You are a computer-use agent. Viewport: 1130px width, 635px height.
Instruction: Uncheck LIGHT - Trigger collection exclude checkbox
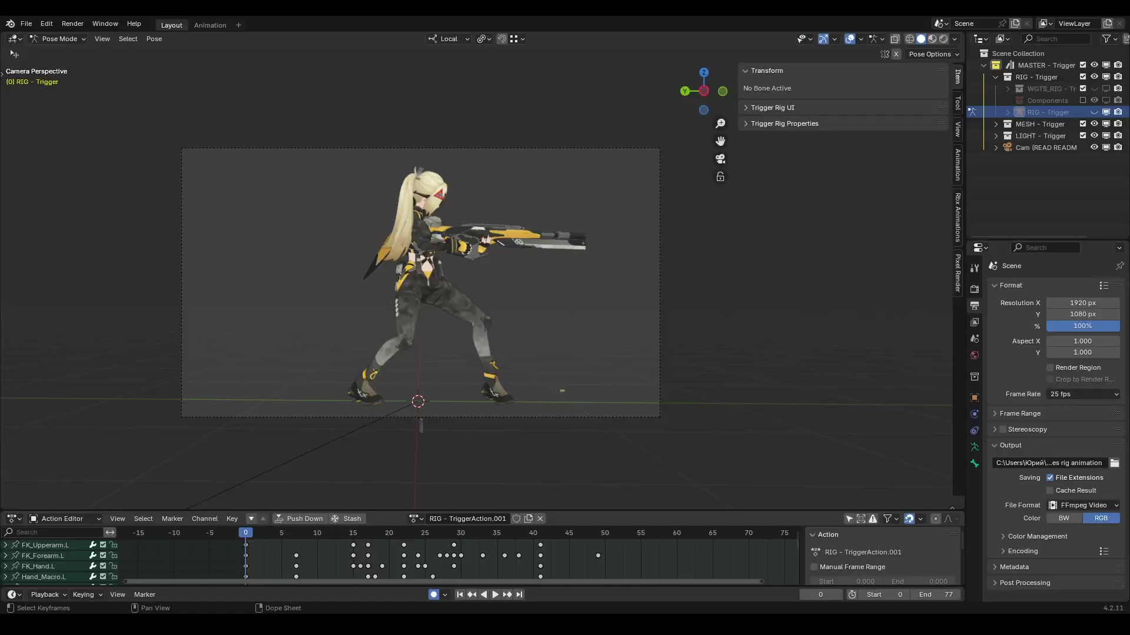click(x=1082, y=136)
